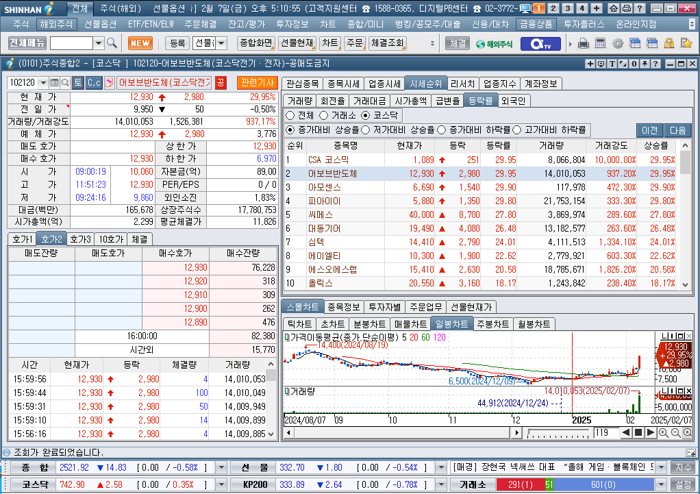Viewport: 700px width, 494px height.
Task: Open the 전체메뉴 search dropdown arrow
Action: (x=99, y=43)
